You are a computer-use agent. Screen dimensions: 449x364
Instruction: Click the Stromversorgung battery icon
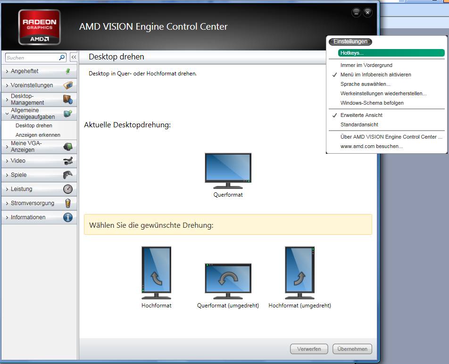tap(68, 203)
